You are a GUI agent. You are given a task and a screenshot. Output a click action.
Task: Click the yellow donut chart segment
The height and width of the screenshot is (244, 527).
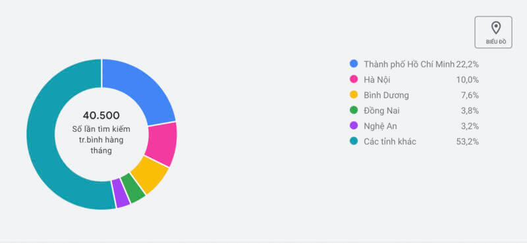tap(149, 174)
